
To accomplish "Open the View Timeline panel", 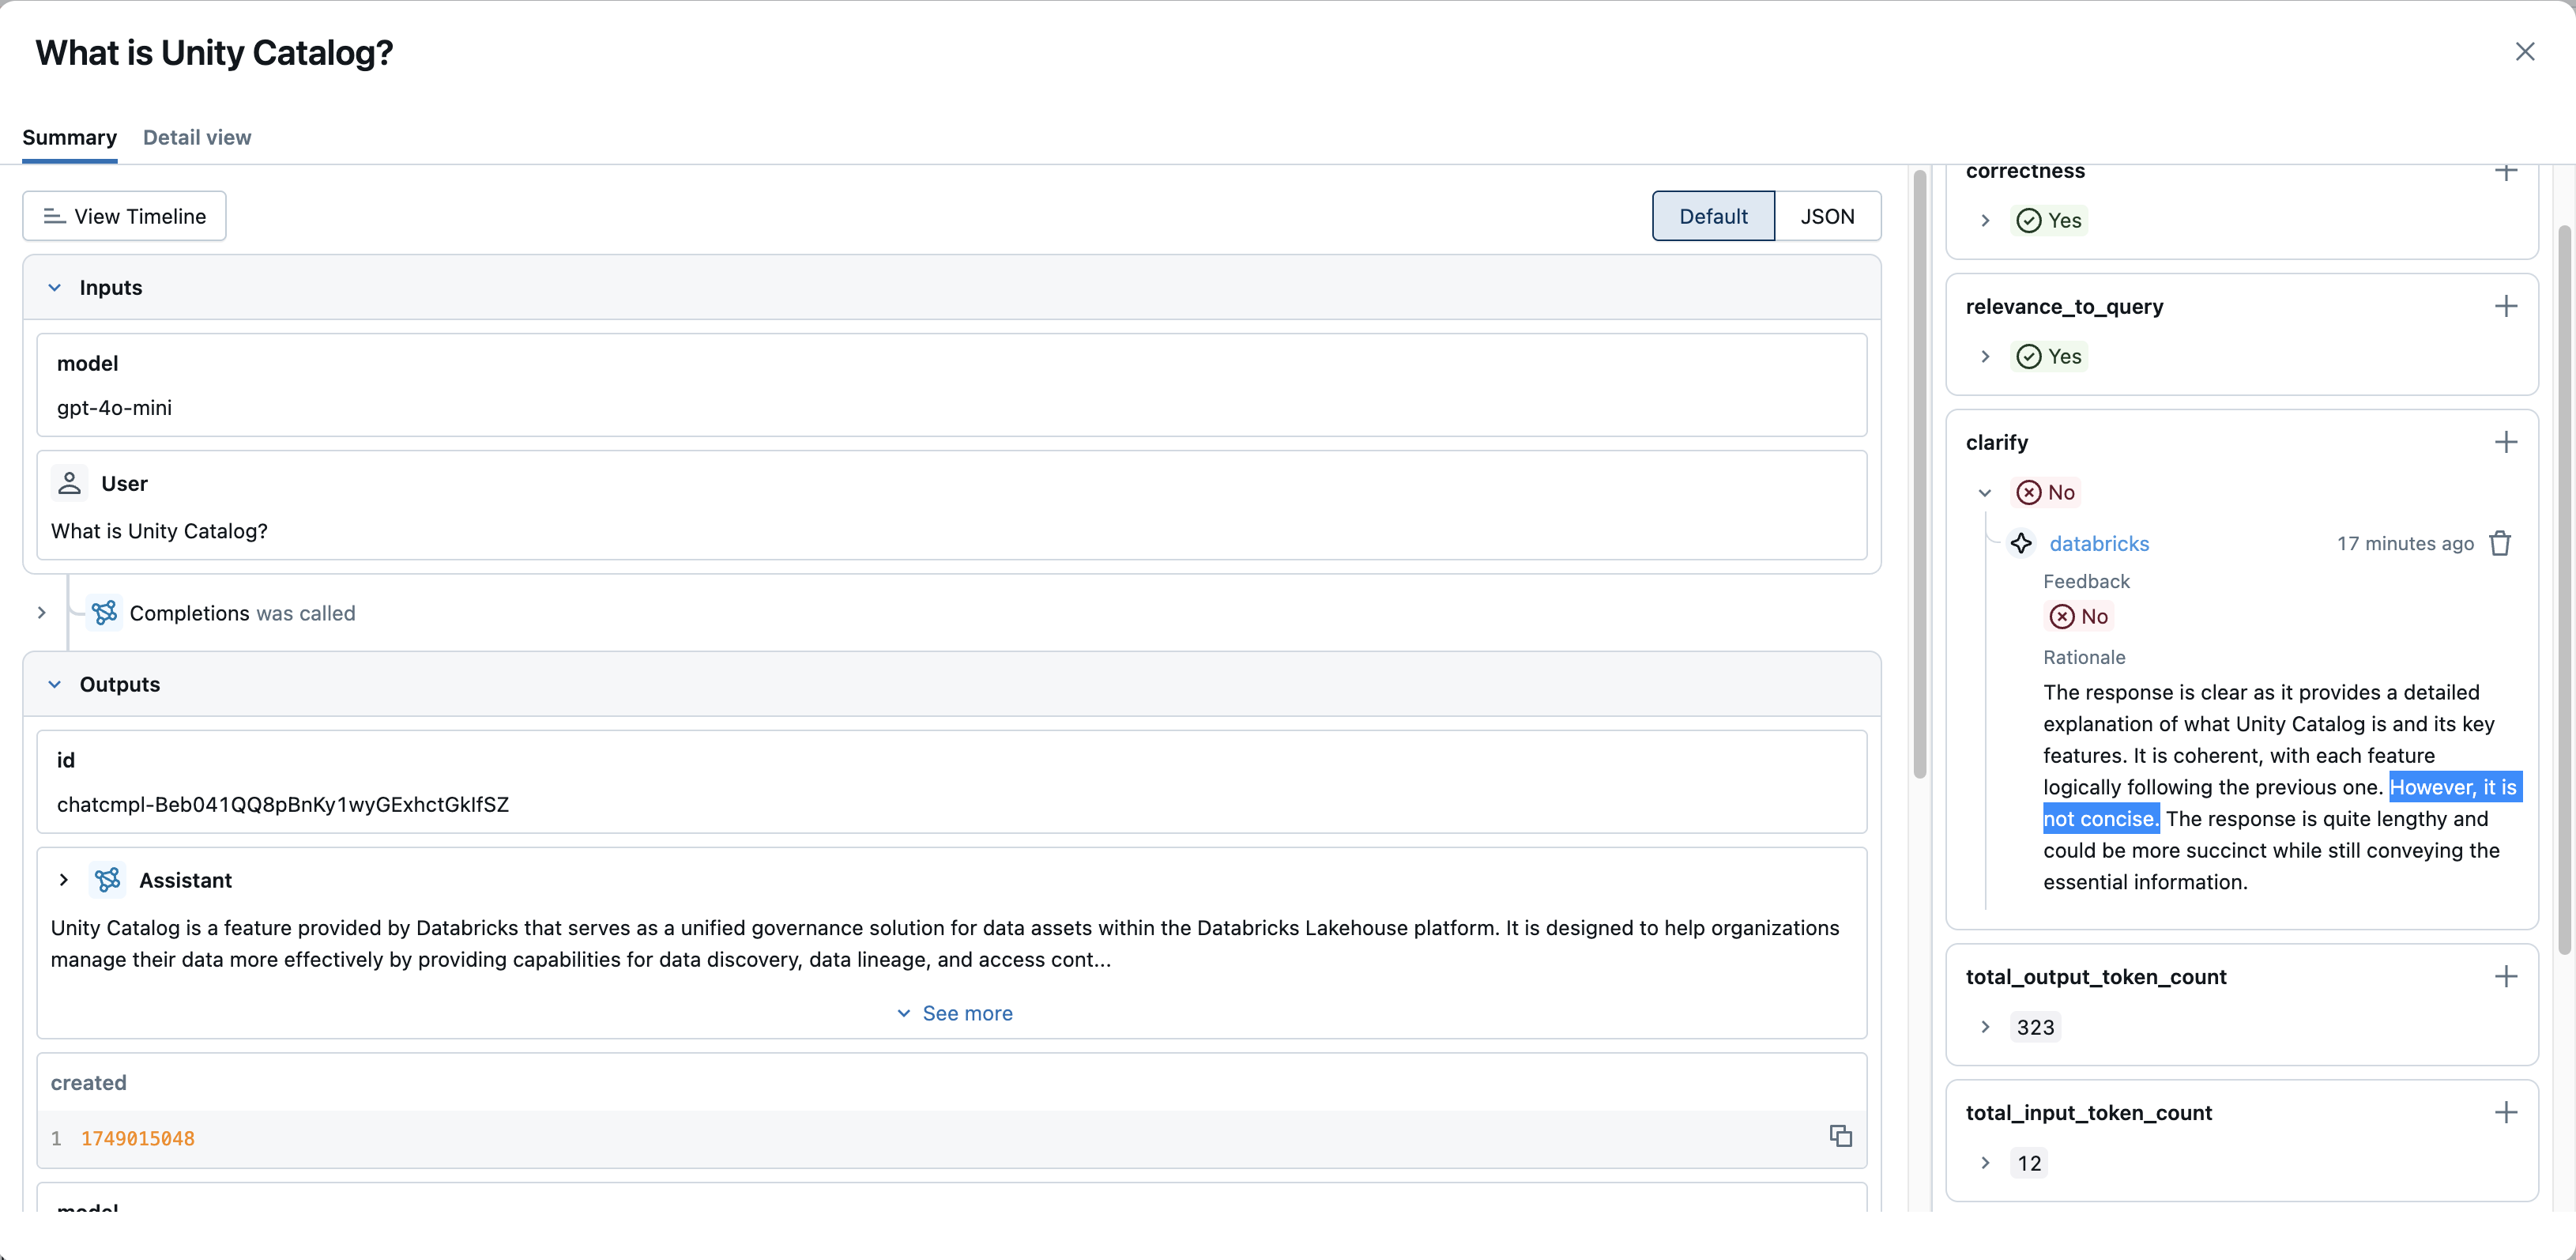I will 123,215.
